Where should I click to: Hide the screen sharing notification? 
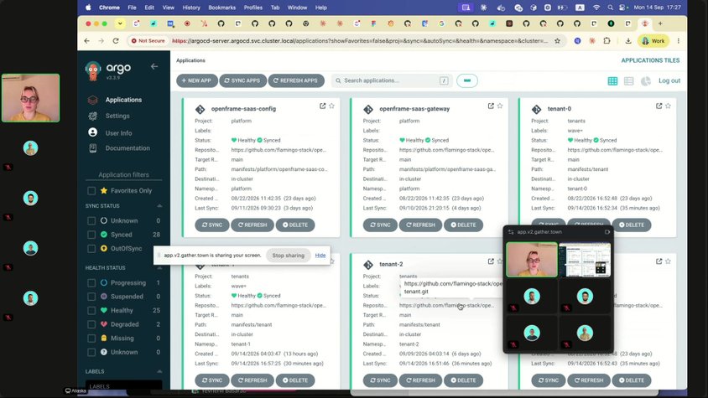(320, 256)
